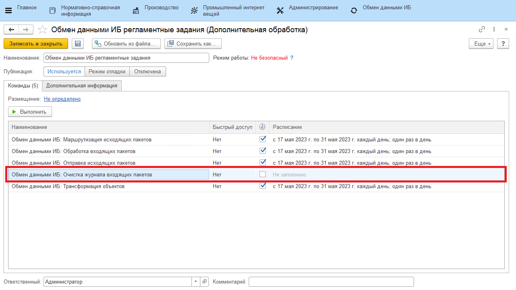Click into the Комментарий input field
516x290 pixels.
[x=331, y=282]
